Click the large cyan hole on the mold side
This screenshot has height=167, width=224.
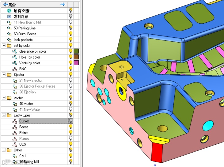point(208,126)
